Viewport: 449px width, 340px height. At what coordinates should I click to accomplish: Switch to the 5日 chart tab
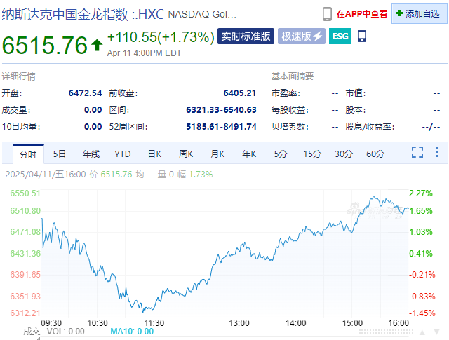[x=60, y=154]
